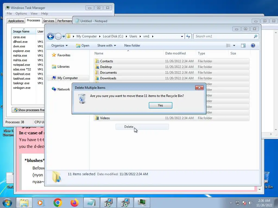
Task: Open Task Manager File menu
Action: (9, 14)
